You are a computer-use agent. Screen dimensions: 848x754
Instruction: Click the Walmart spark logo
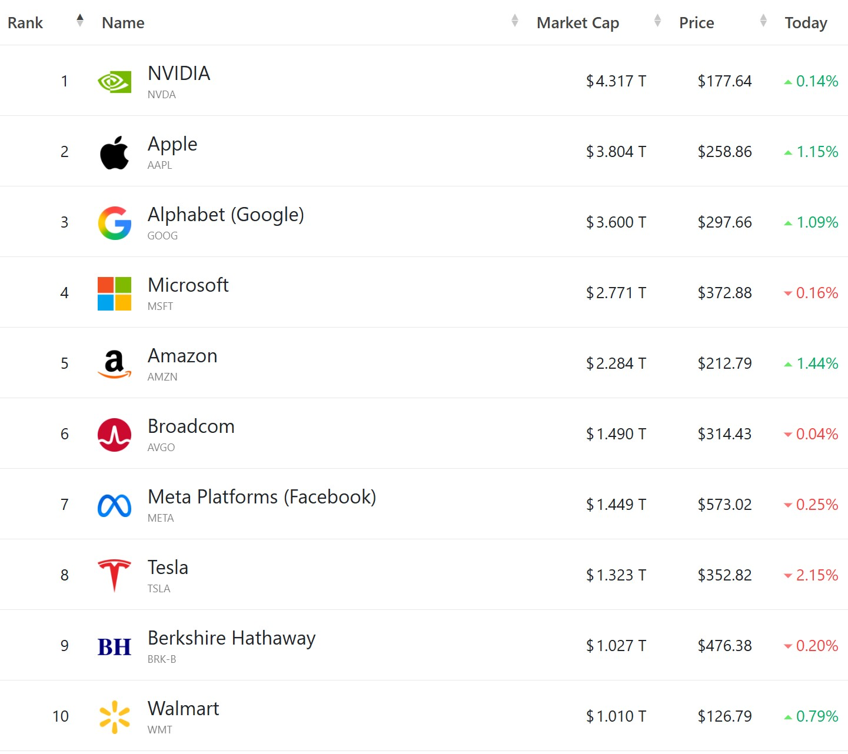click(114, 717)
